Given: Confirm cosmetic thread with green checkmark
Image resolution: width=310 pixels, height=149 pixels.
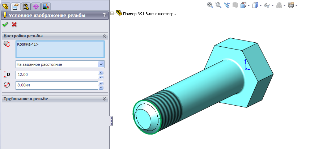Looking at the screenshot, I should (5, 25).
